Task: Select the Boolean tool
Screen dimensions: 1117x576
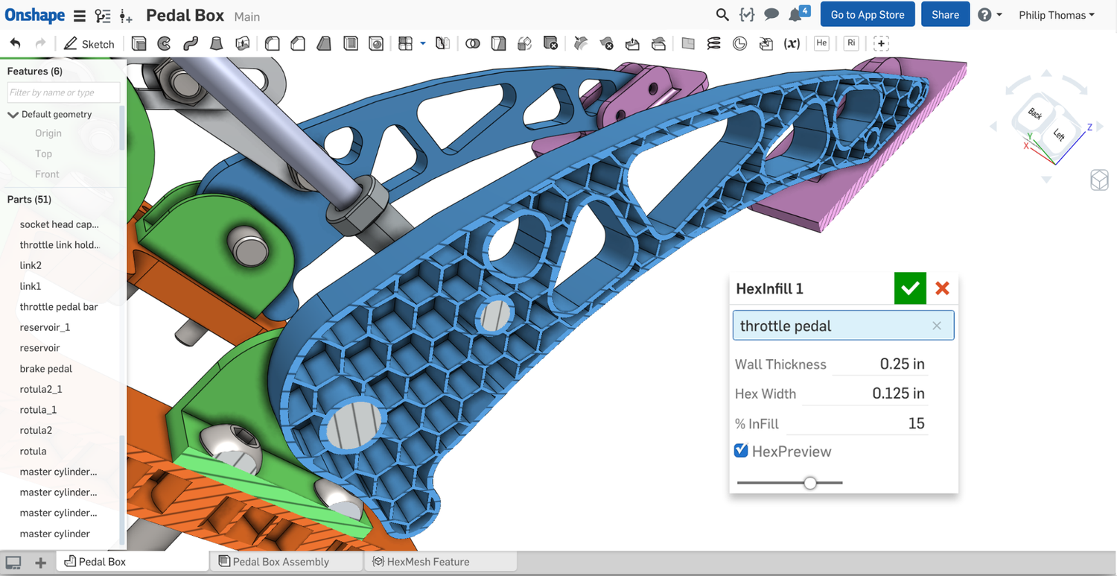Action: click(472, 43)
